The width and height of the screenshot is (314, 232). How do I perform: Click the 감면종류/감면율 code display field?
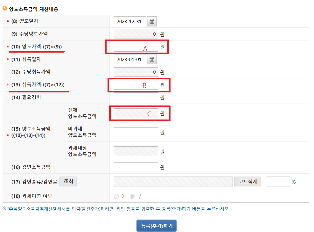coord(173,181)
